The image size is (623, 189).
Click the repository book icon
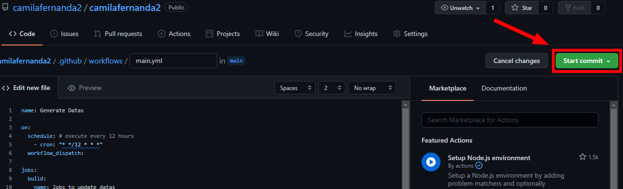pyautogui.click(x=5, y=7)
